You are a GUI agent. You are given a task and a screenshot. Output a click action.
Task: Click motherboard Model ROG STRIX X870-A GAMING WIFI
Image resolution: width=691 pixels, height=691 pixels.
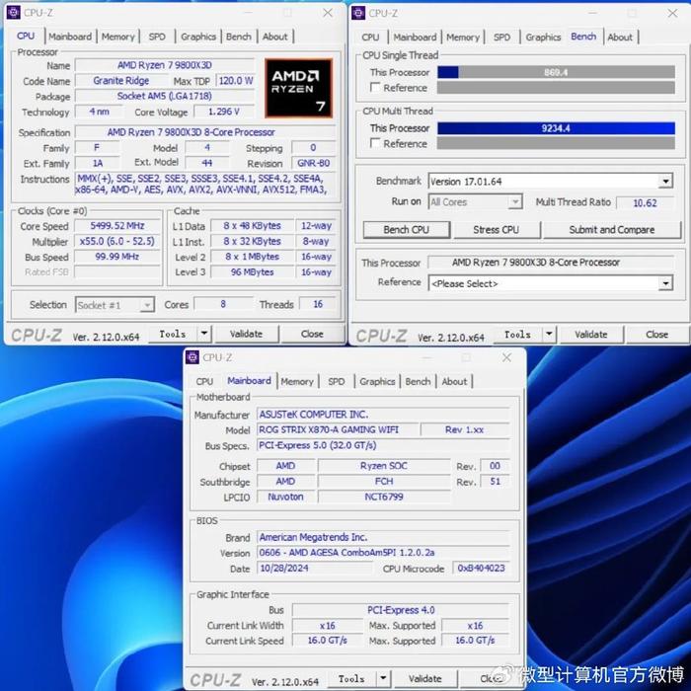pos(338,429)
